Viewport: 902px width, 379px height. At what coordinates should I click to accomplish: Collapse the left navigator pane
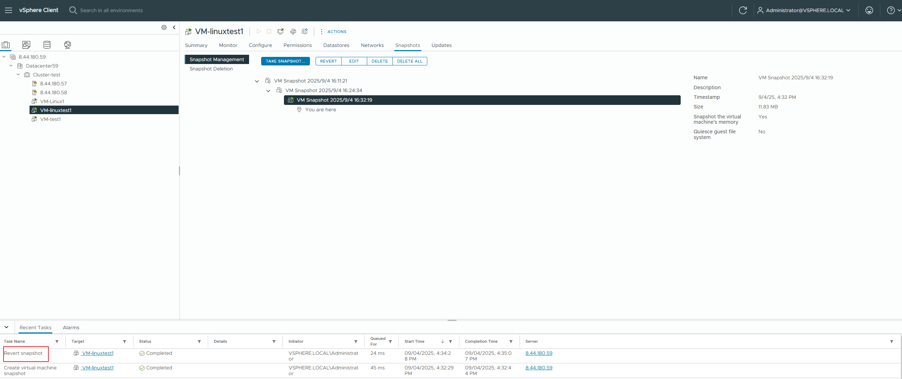point(174,27)
